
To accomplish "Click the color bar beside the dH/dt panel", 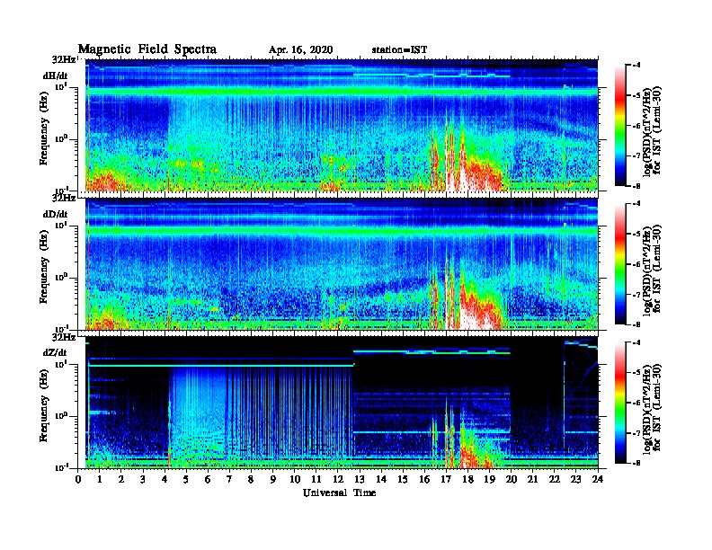I will click(x=619, y=126).
